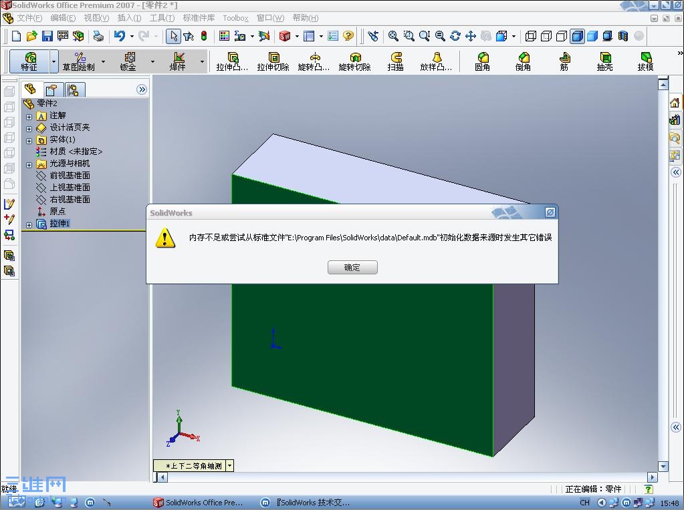Open the view orientation 上下二等角轴测 dropdown

[230, 465]
